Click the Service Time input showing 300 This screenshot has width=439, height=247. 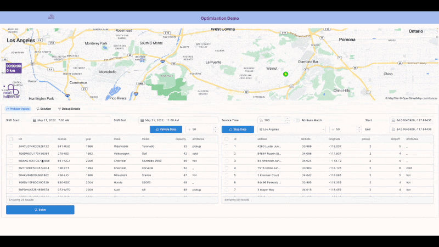271,120
